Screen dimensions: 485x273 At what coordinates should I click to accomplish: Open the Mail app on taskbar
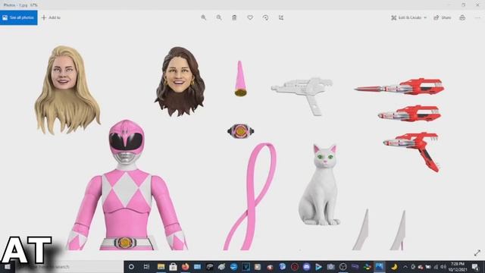point(197,266)
